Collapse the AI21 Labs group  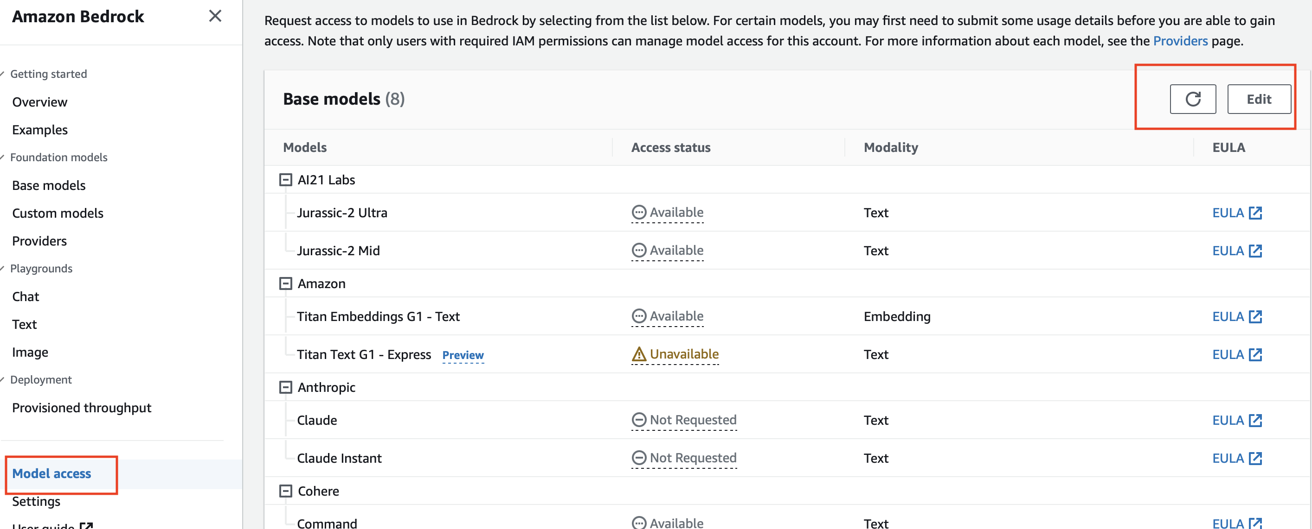point(286,180)
